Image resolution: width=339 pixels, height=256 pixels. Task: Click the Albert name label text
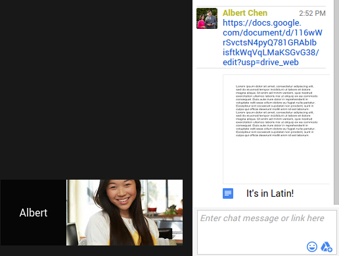[34, 213]
